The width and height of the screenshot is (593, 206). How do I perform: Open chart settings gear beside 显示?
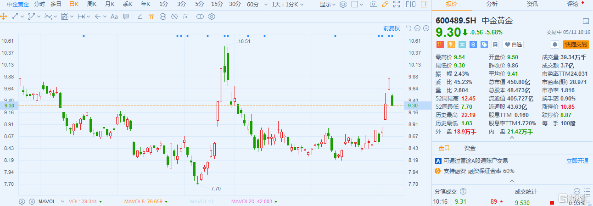[x=343, y=4]
